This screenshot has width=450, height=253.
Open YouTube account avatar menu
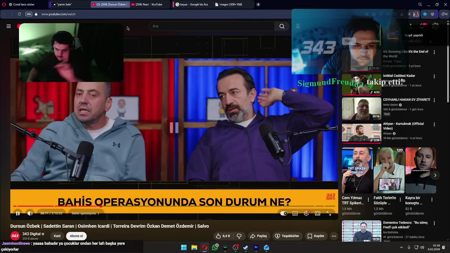click(x=435, y=26)
